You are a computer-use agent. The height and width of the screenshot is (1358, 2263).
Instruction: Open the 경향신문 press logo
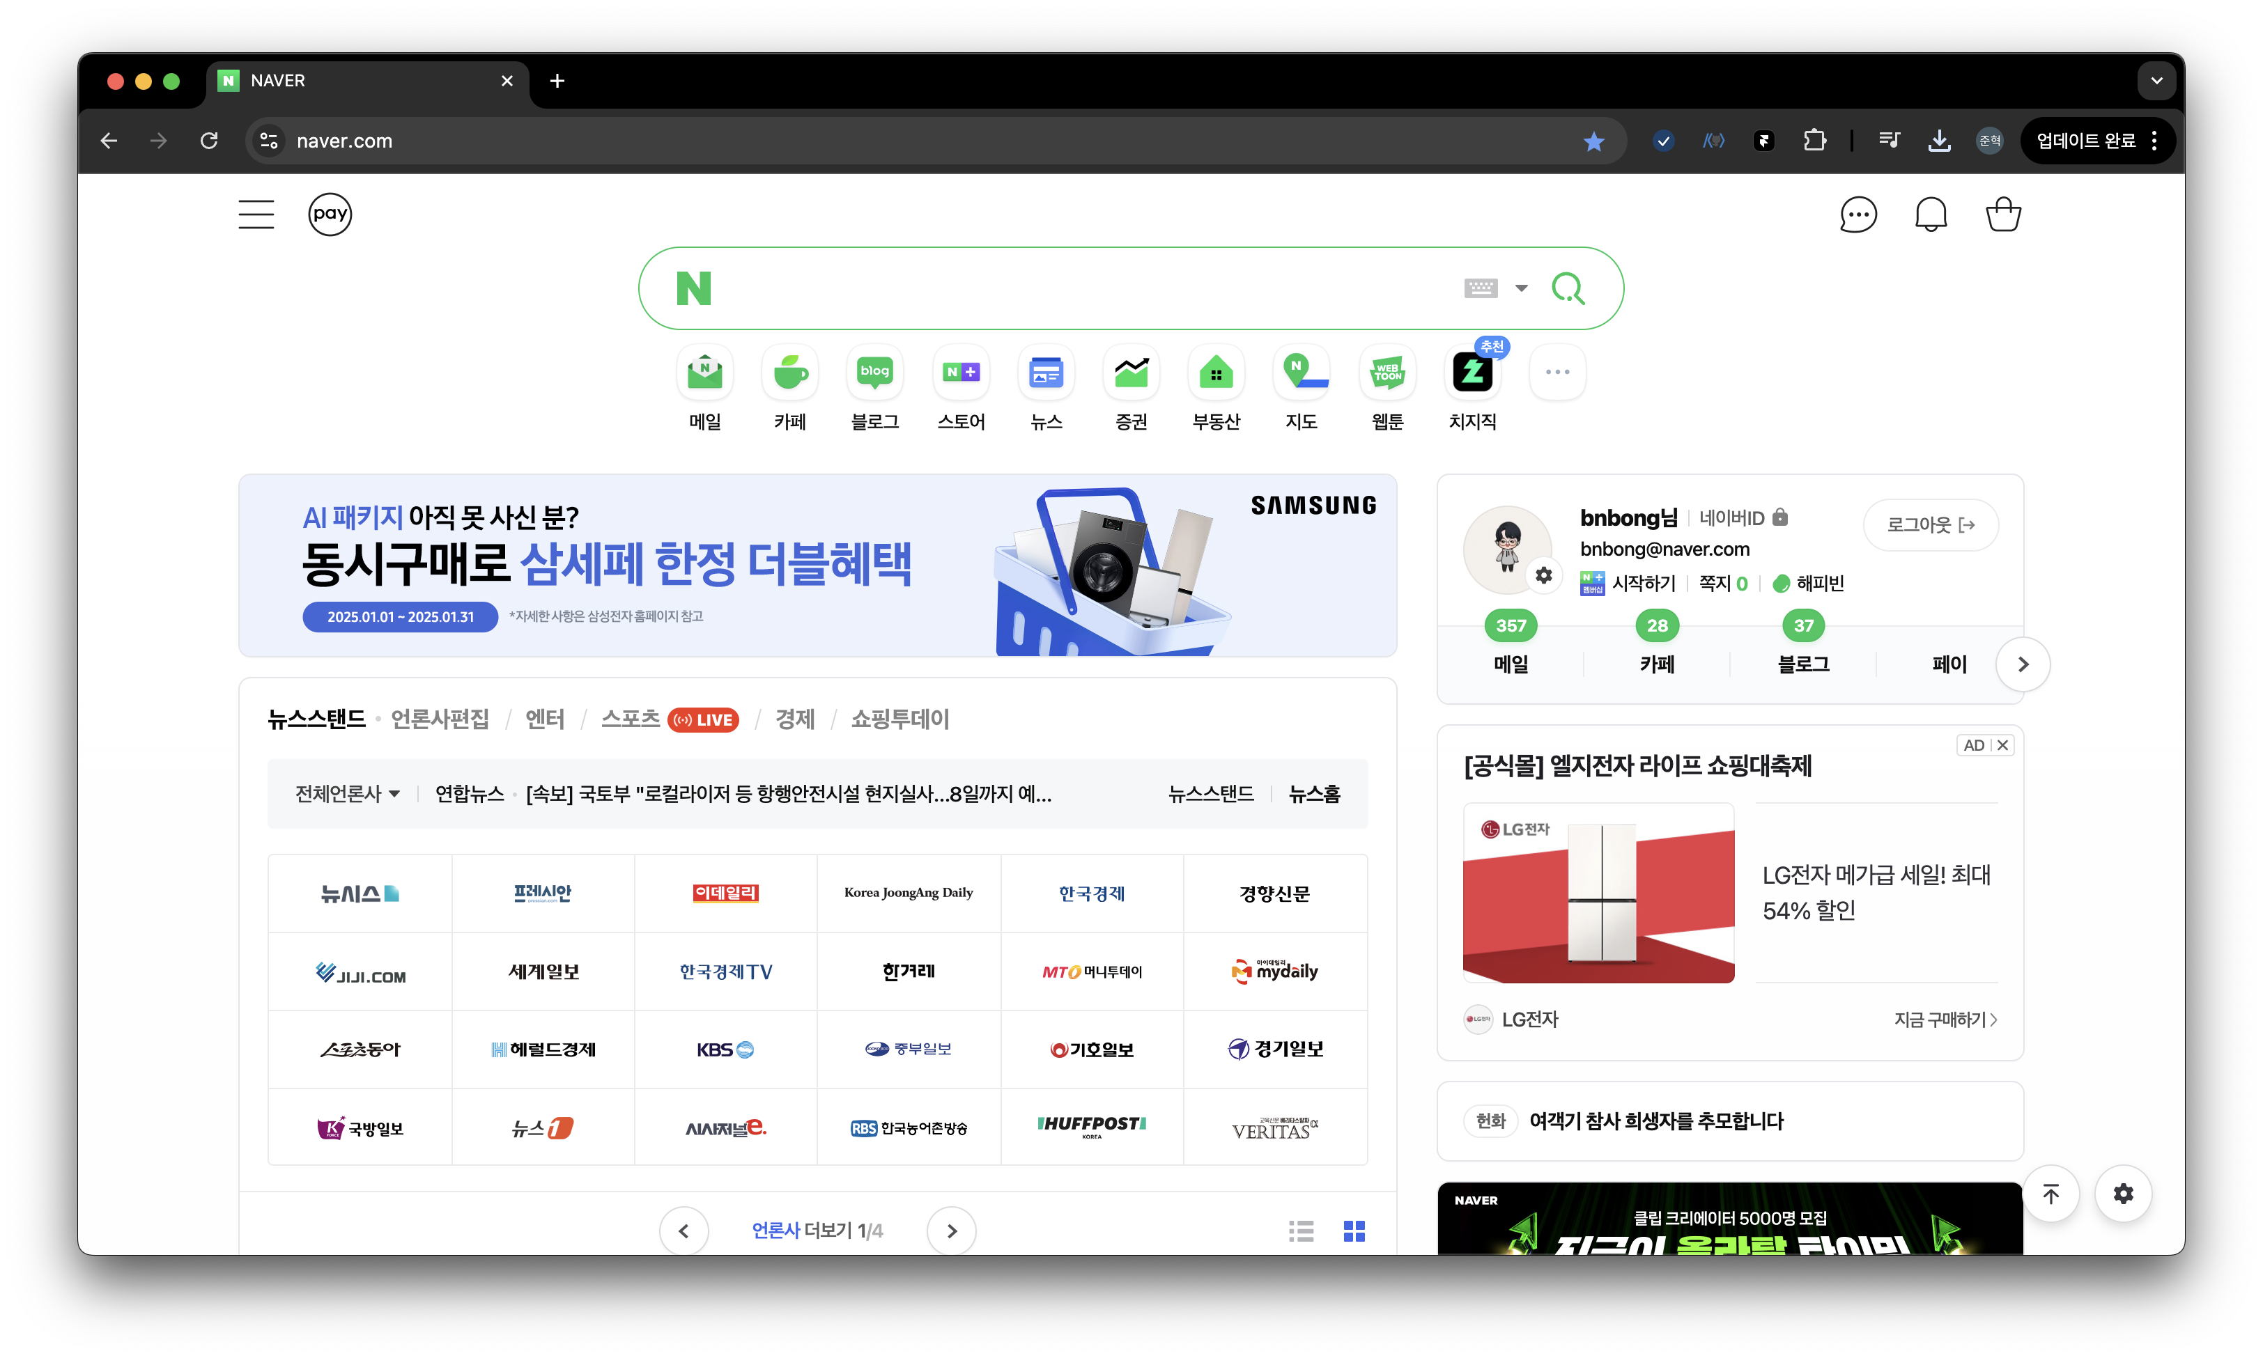pyautogui.click(x=1274, y=893)
